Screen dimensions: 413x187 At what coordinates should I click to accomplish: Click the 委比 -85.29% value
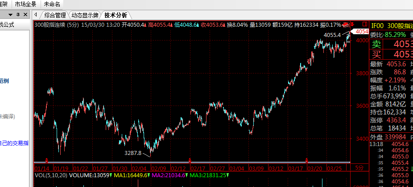tap(394, 35)
